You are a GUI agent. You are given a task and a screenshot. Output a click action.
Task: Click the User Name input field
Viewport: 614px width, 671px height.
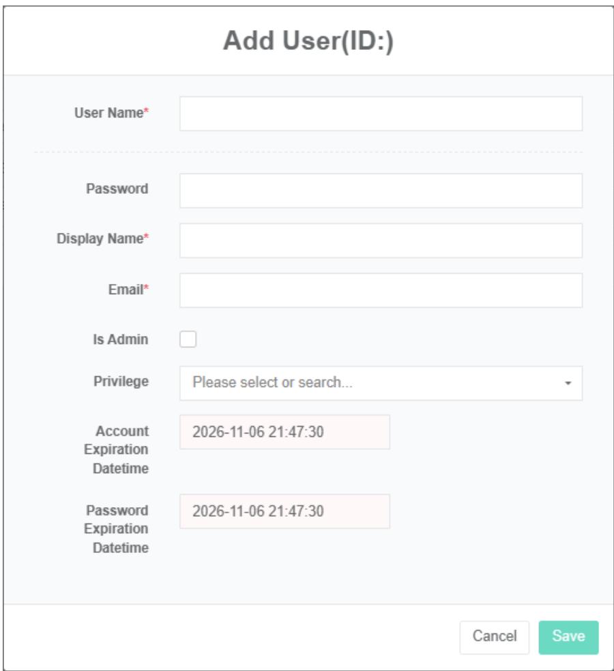(381, 113)
